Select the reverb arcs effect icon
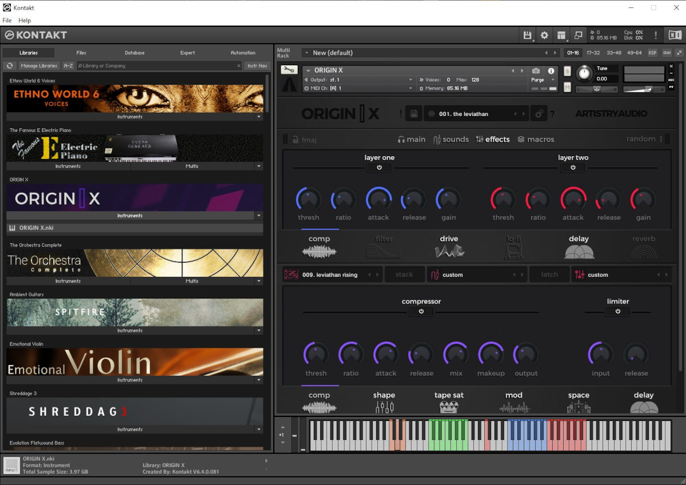This screenshot has height=485, width=686. (x=644, y=252)
